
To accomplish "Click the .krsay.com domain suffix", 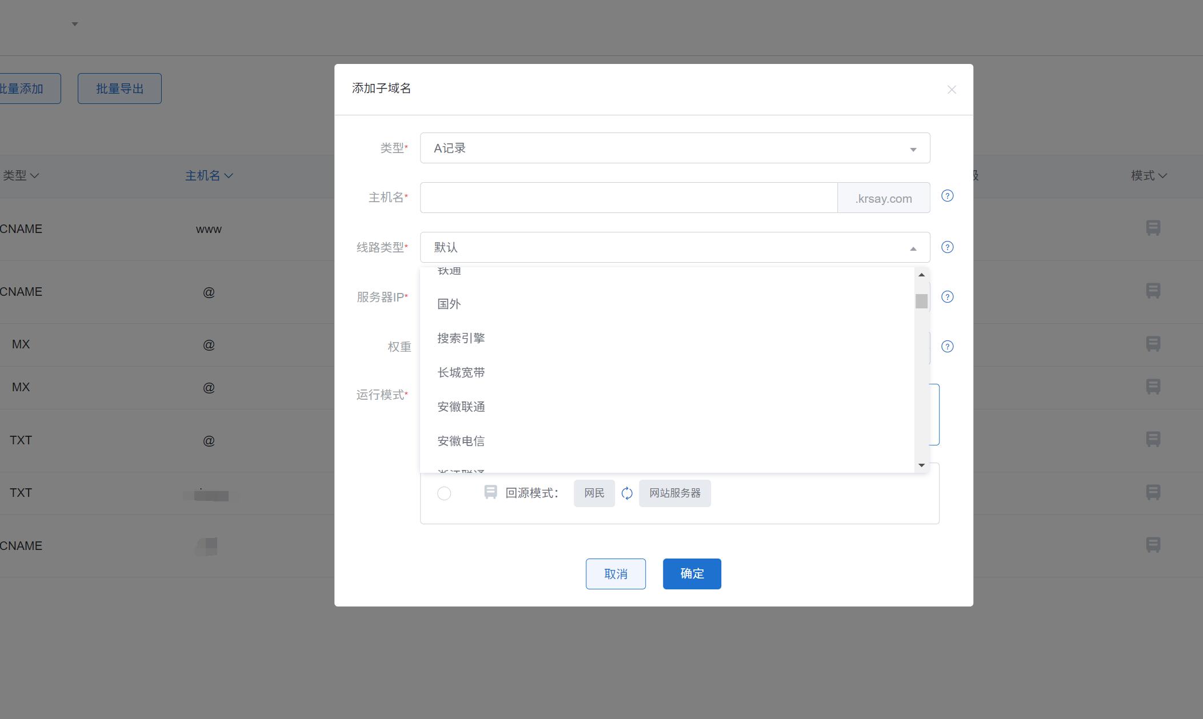I will (884, 198).
